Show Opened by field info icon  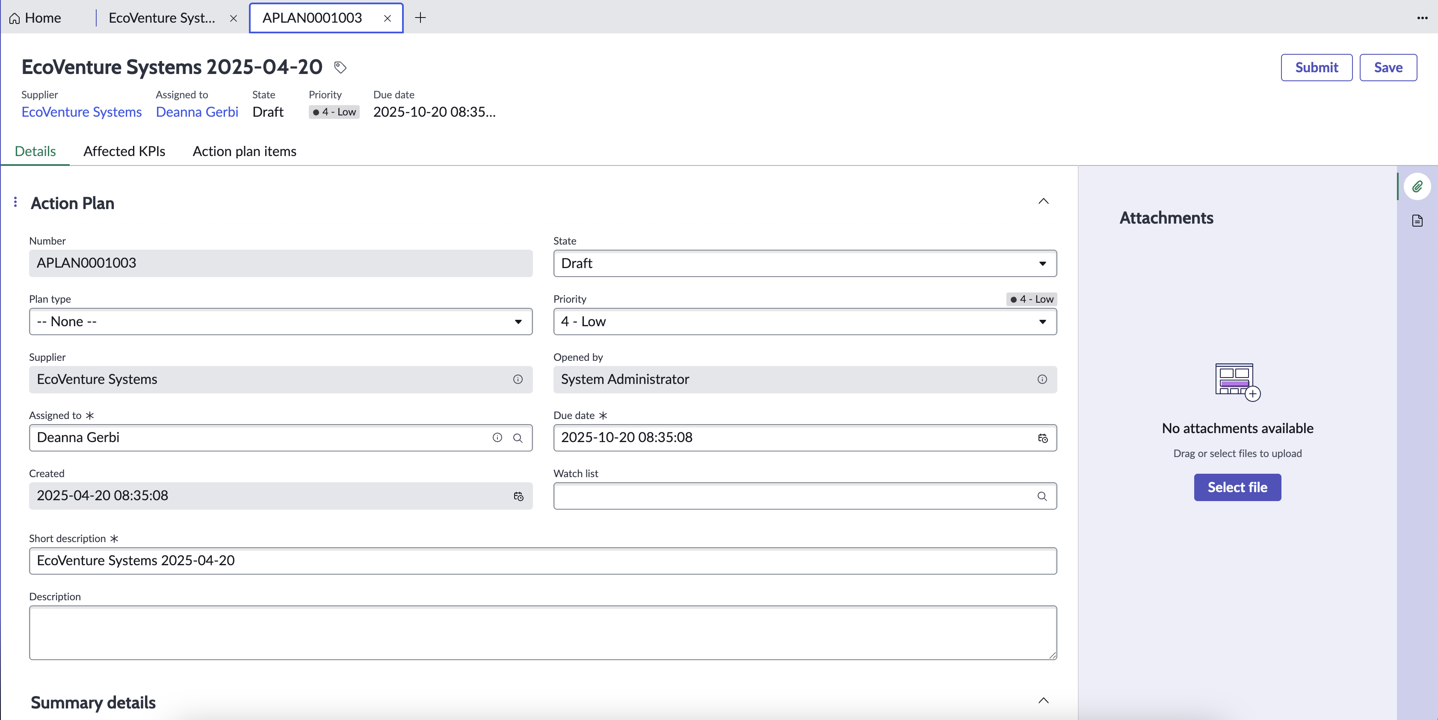(1042, 380)
